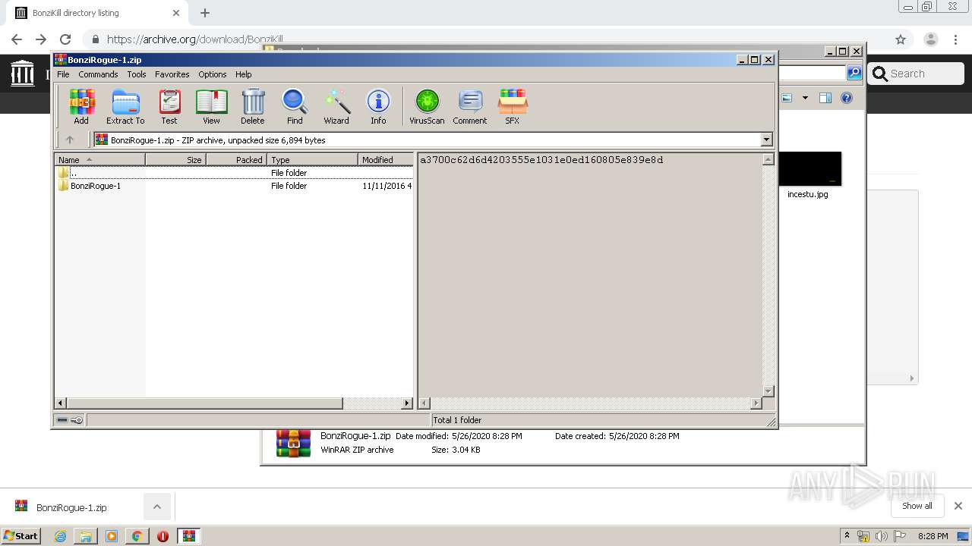Viewport: 972px width, 546px height.
Task: Reload the archive.org page
Action: click(65, 39)
